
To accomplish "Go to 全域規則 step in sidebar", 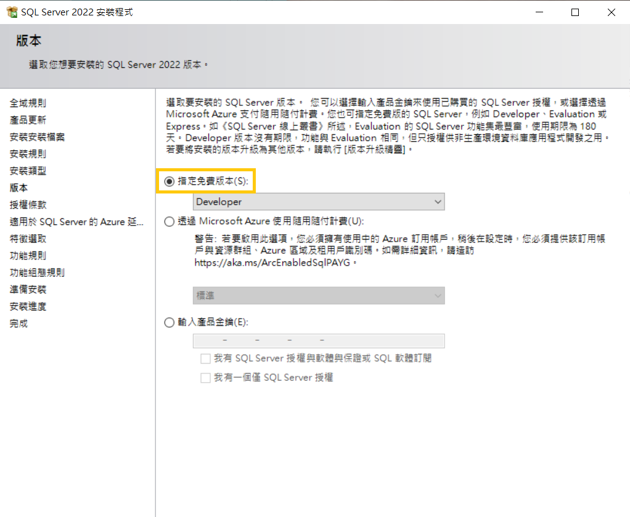I will pyautogui.click(x=28, y=104).
